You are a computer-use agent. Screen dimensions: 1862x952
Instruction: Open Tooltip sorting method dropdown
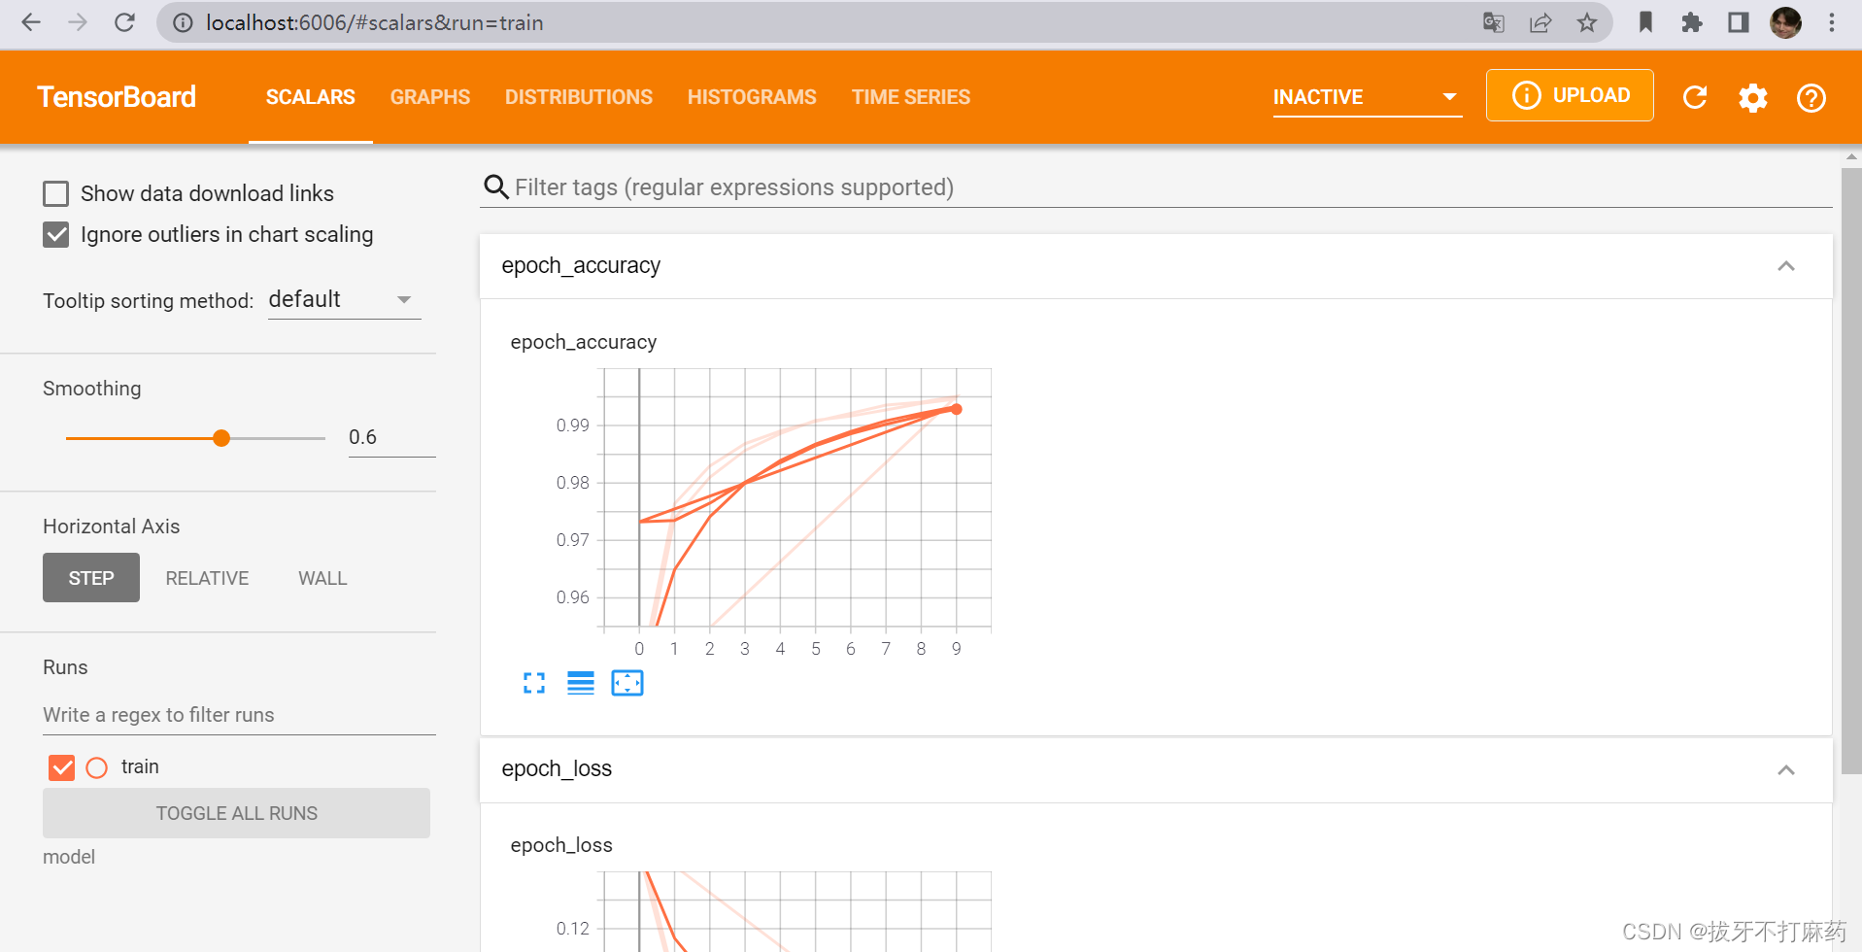(x=344, y=299)
